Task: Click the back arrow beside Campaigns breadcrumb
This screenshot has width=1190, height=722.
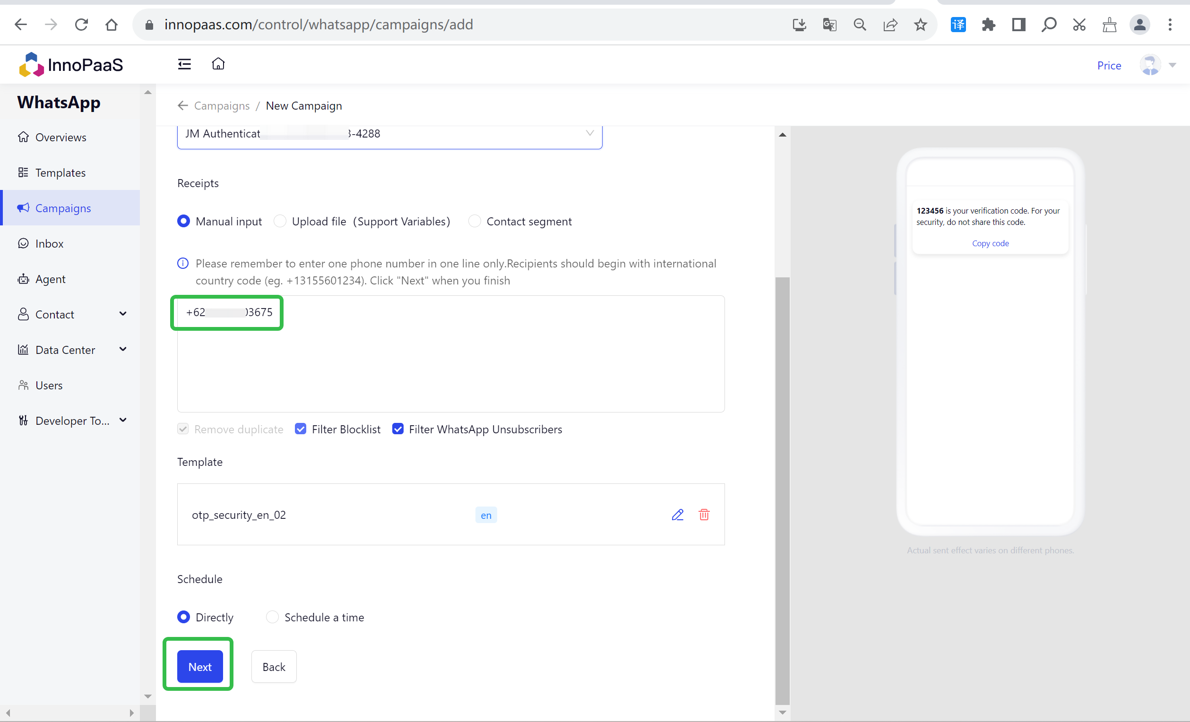Action: click(182, 106)
